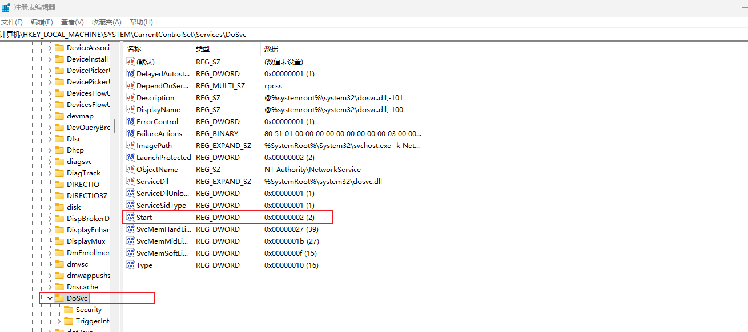Click the Registry Editor title bar icon

[6, 7]
